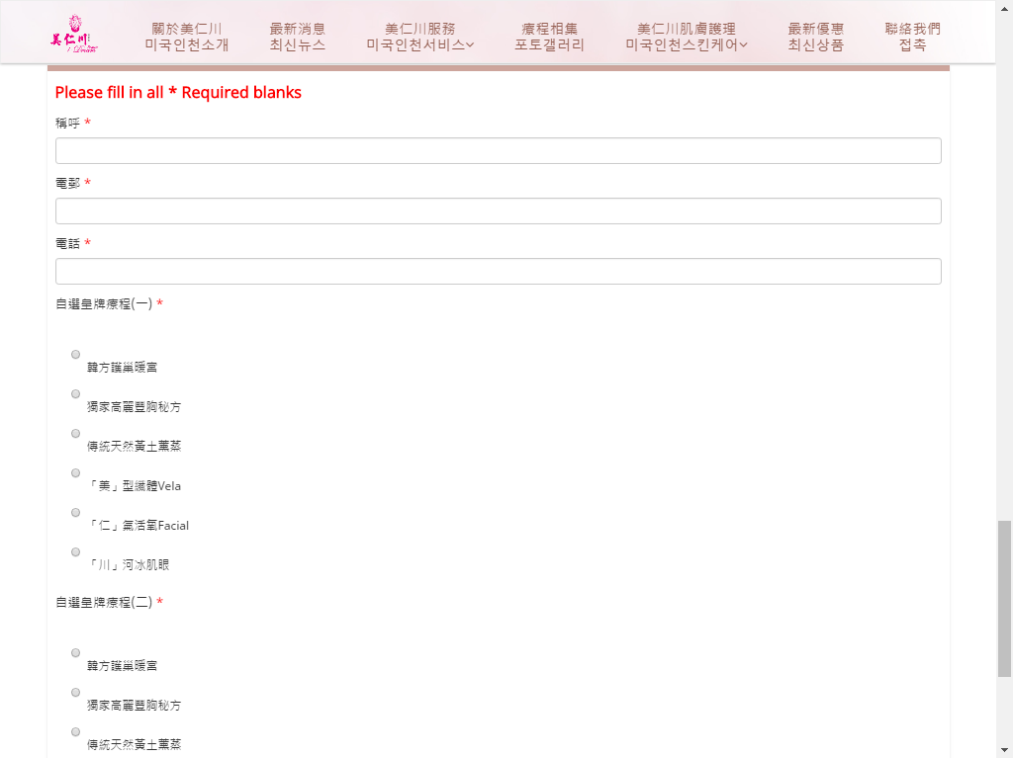1013x758 pixels.
Task: Select 傳統天然黃土薰蒸 in 療程(一) group
Action: click(76, 434)
